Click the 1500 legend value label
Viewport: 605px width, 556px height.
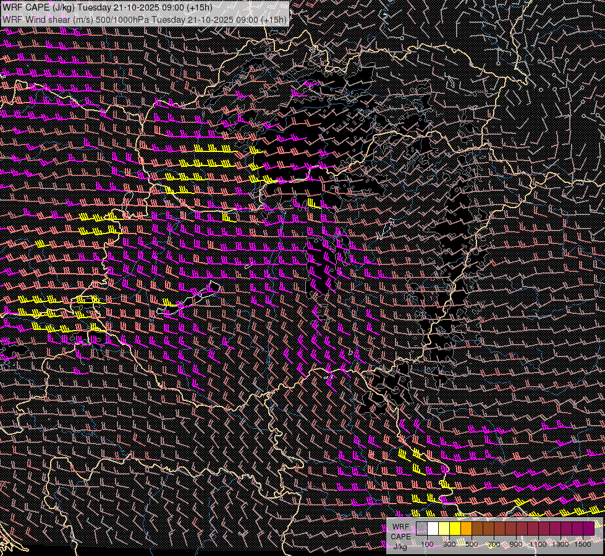click(x=583, y=544)
